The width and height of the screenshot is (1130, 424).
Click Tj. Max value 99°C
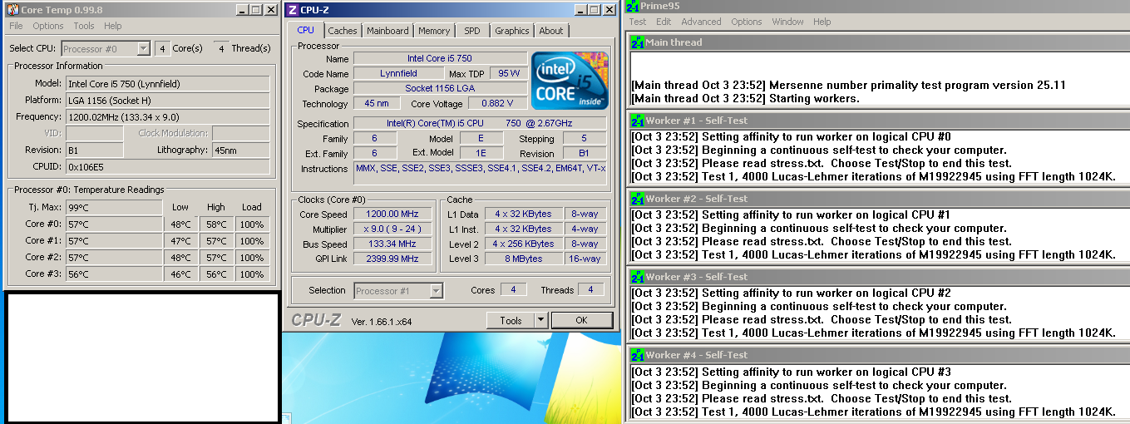[113, 207]
